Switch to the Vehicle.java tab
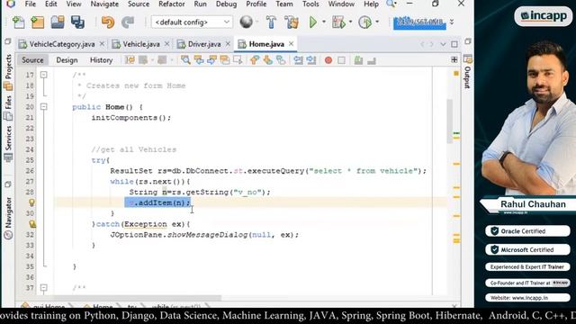 pyautogui.click(x=141, y=44)
